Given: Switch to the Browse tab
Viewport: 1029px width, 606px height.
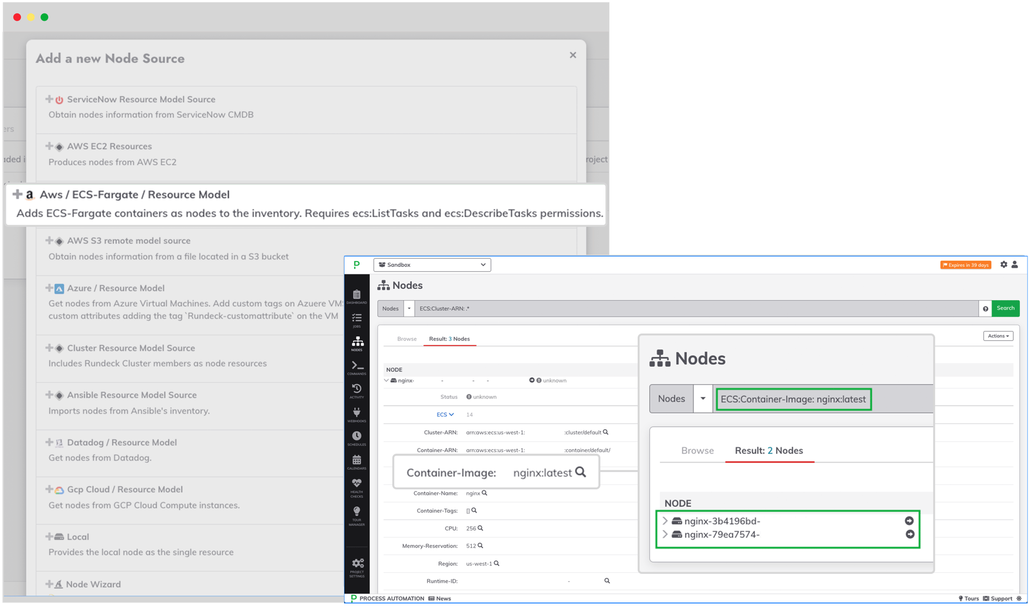Looking at the screenshot, I should pos(407,339).
